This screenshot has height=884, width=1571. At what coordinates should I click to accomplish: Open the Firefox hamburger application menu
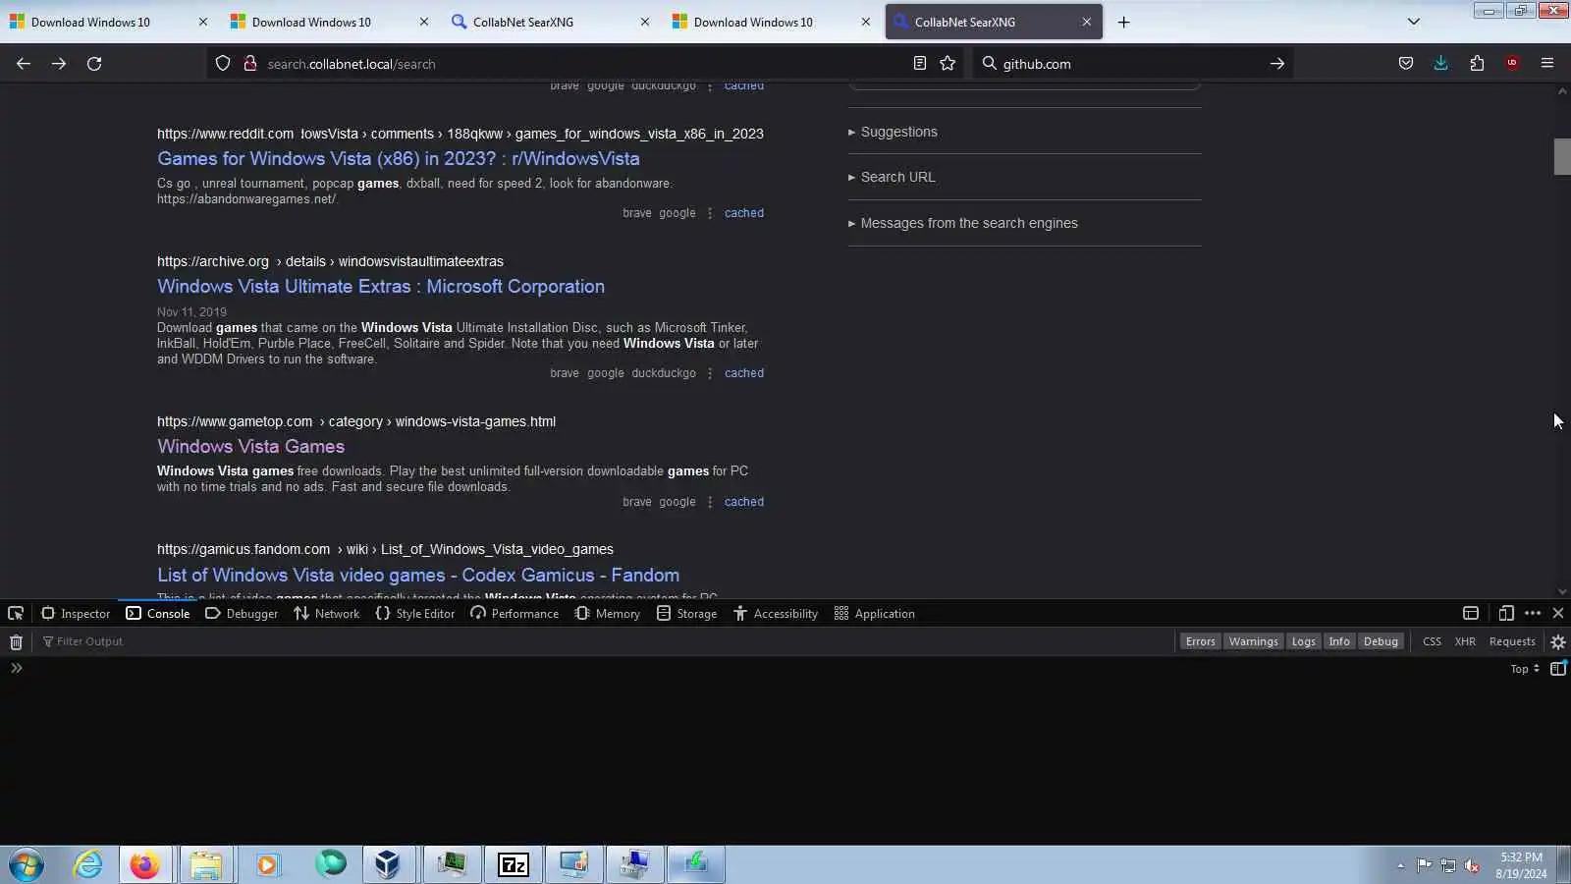click(1547, 64)
